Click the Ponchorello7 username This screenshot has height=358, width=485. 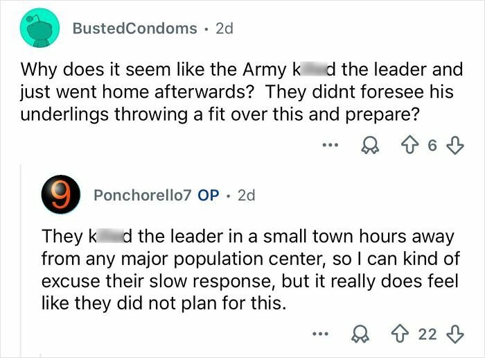click(143, 196)
